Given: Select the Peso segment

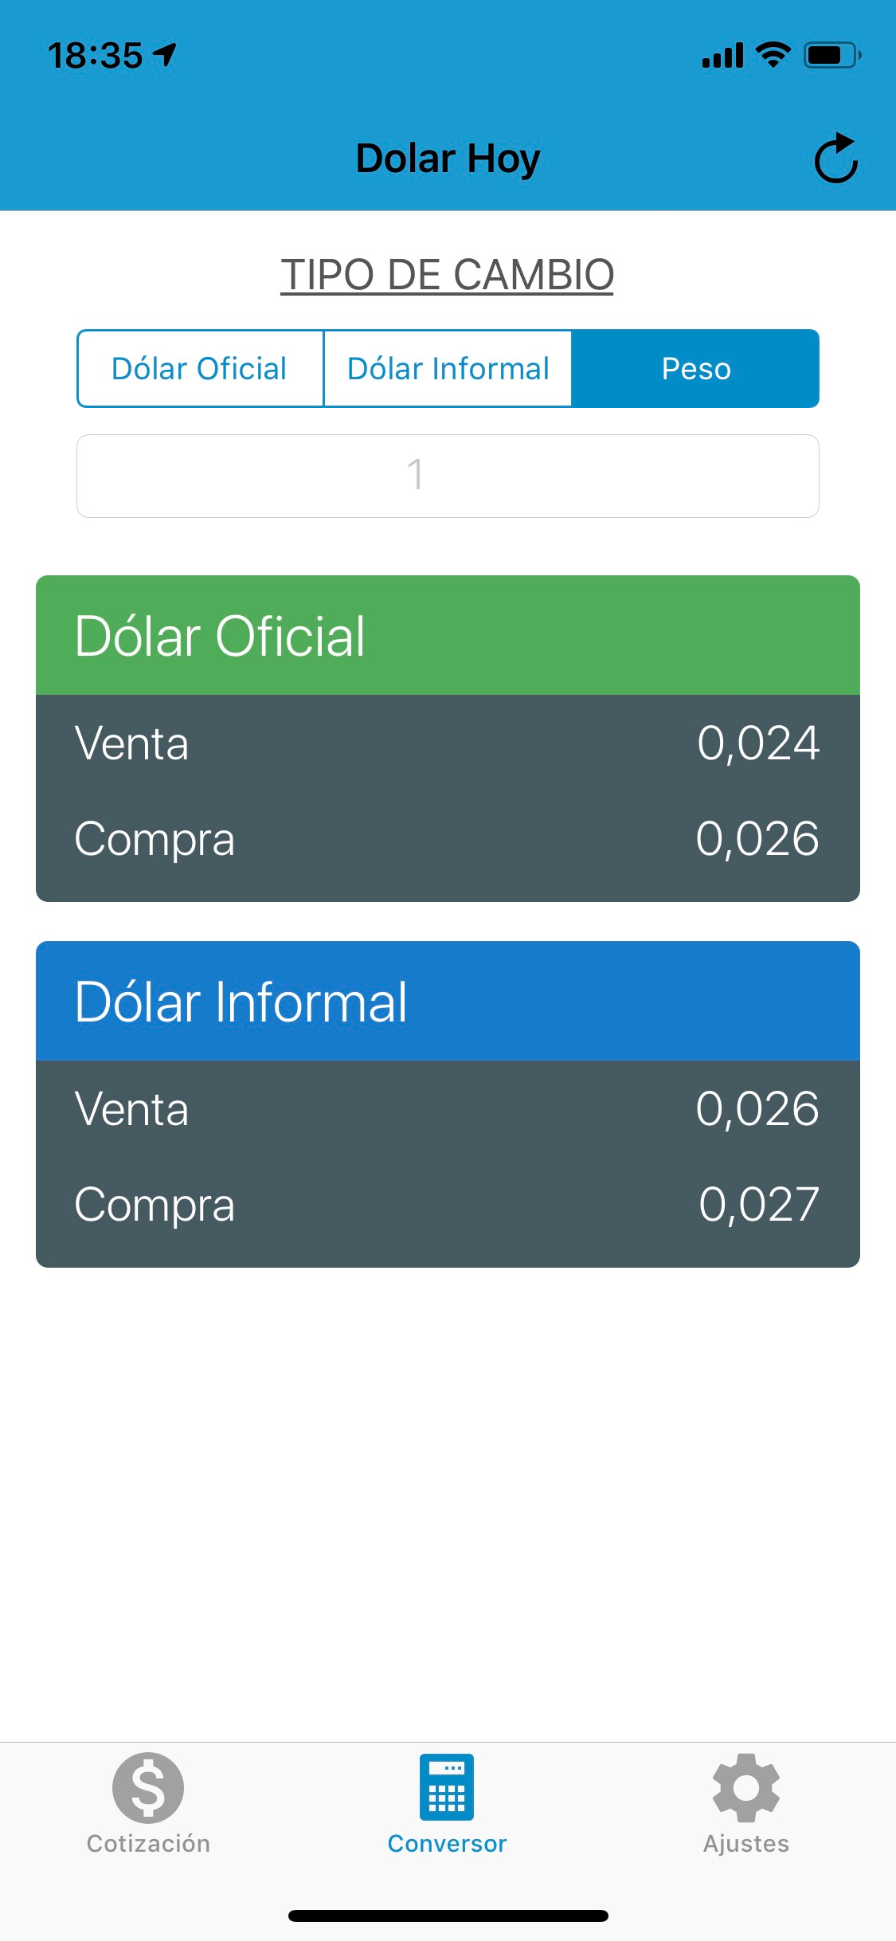Looking at the screenshot, I should coord(695,369).
